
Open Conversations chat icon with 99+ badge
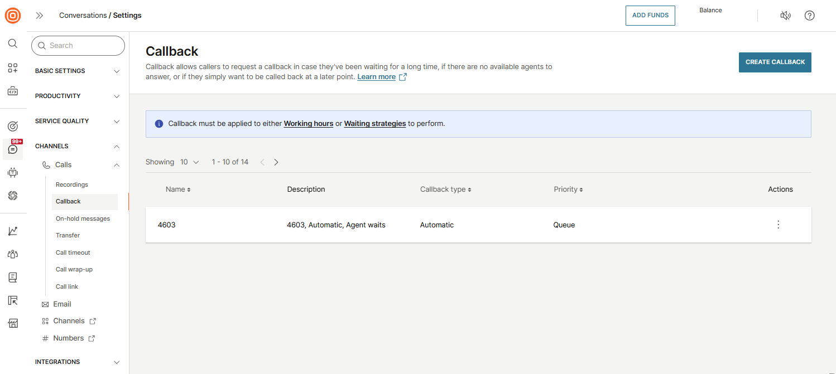(x=13, y=149)
